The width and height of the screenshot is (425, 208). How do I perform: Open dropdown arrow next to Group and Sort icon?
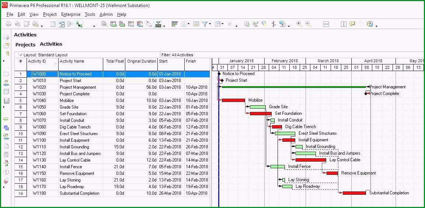(222, 24)
